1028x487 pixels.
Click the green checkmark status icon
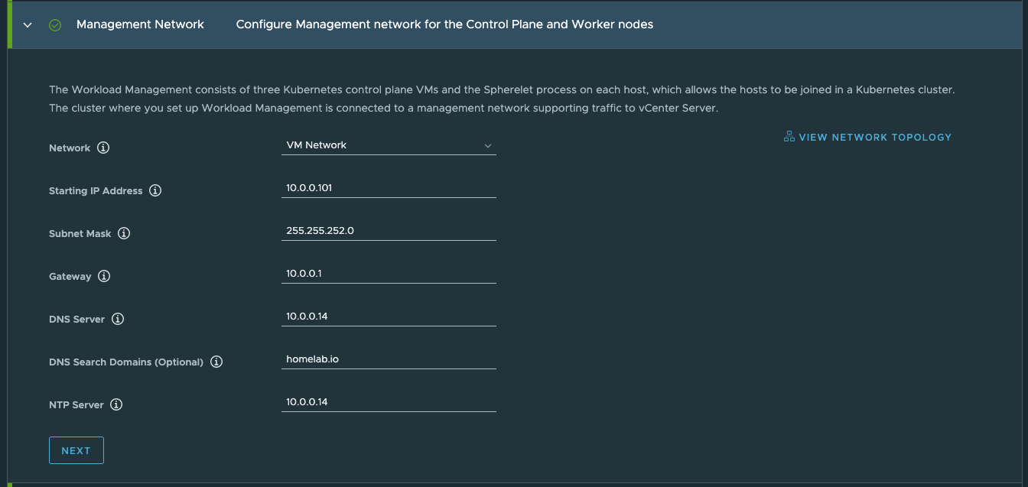click(55, 24)
